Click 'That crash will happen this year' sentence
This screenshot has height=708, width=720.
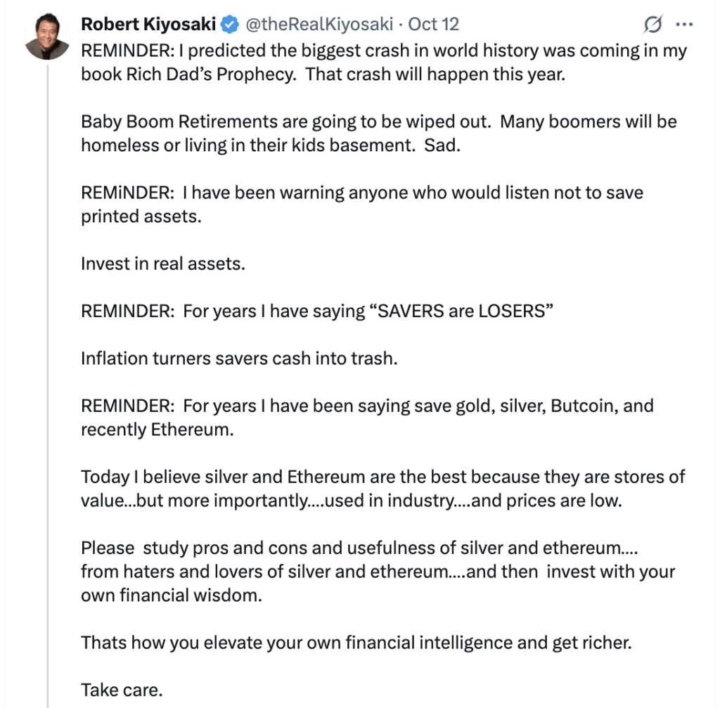[x=435, y=74]
